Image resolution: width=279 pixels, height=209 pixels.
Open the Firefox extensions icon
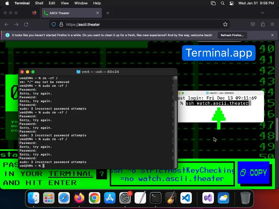(263, 24)
